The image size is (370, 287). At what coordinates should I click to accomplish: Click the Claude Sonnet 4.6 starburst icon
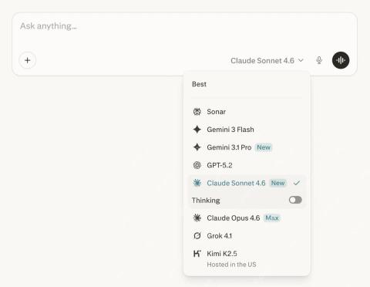(197, 183)
